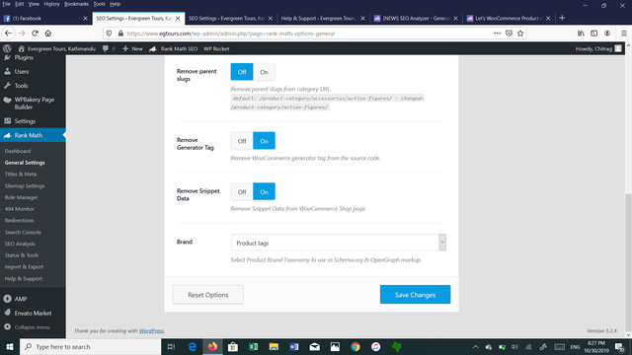The image size is (632, 355).
Task: Launch Microsoft Edge from taskbar
Action: 193,346
